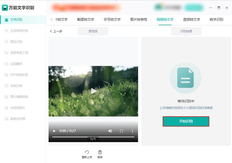Click the 上传清晰的视频 hint text
The image size is (232, 163).
point(186,108)
